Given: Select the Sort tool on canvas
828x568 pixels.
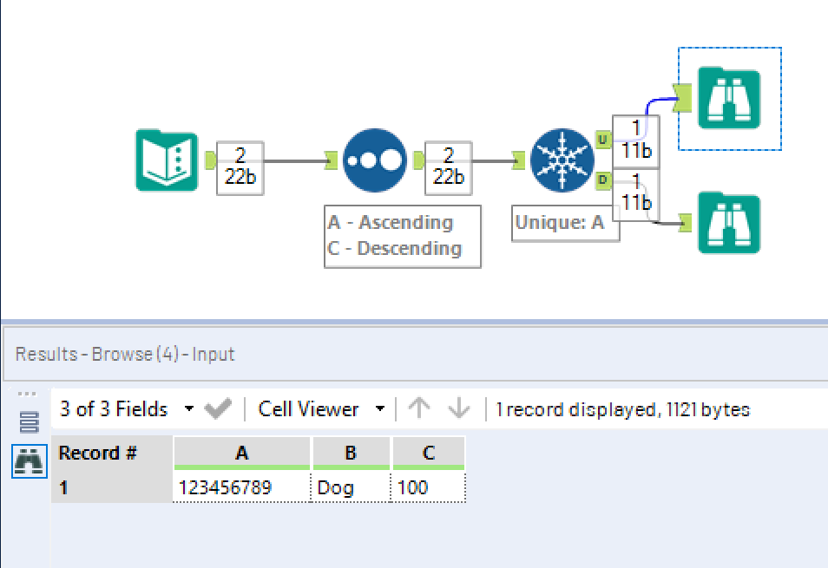Looking at the screenshot, I should (374, 160).
